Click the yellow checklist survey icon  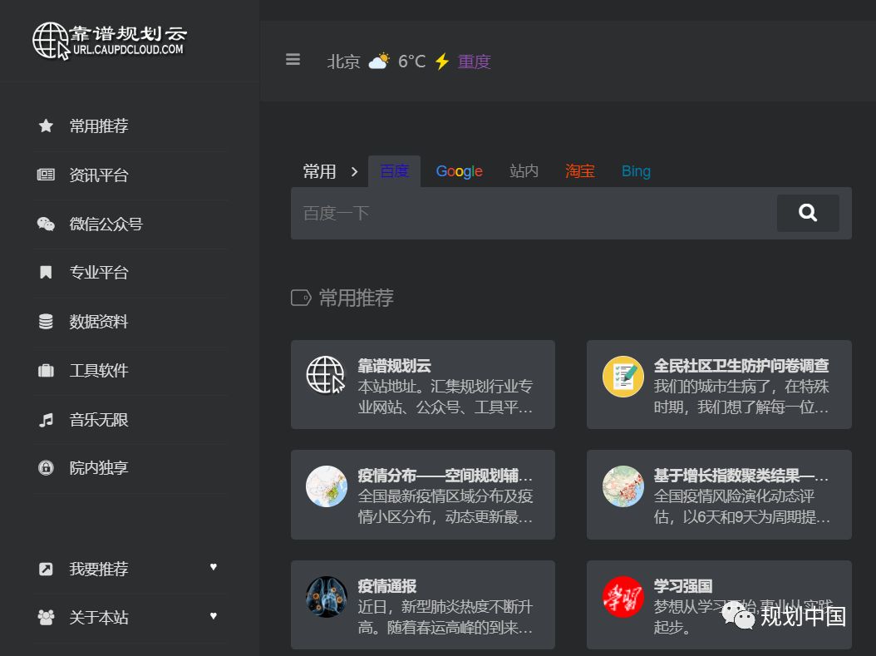pos(623,376)
